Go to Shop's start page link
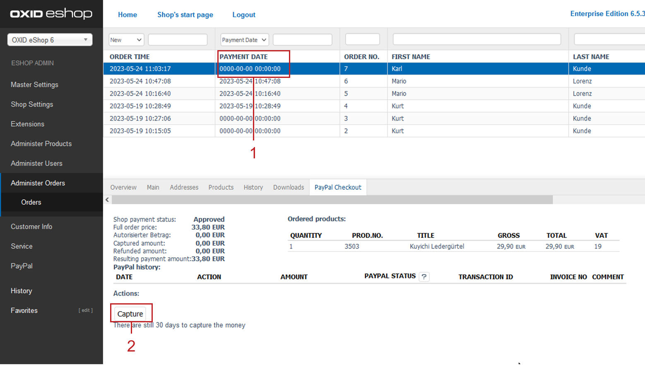 click(x=185, y=15)
